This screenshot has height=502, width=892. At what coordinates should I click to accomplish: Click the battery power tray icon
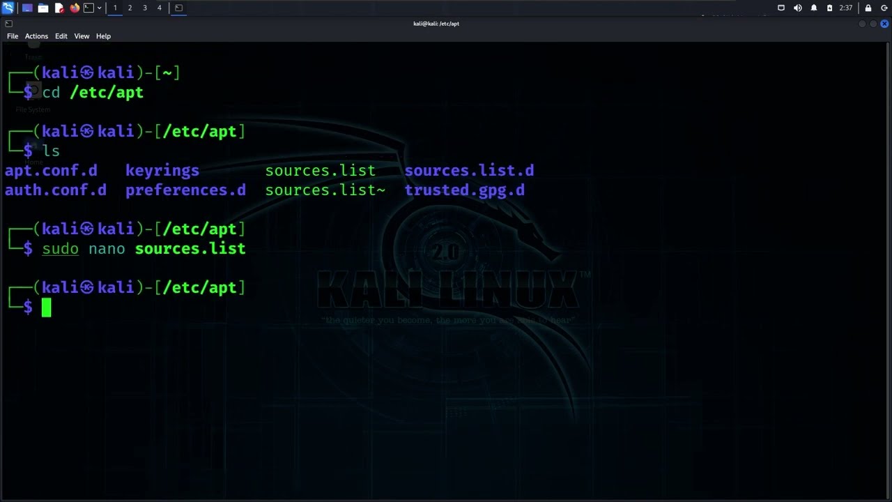pos(829,8)
